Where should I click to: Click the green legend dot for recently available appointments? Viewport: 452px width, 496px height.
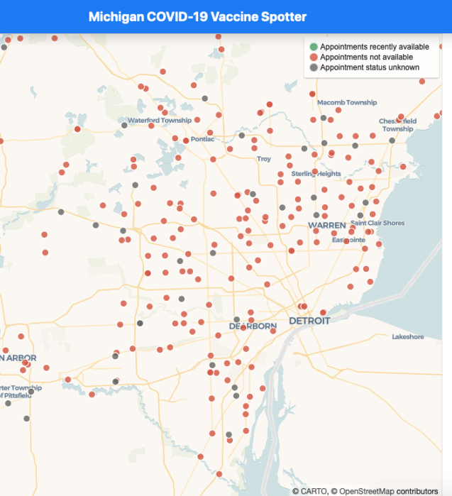pyautogui.click(x=314, y=47)
